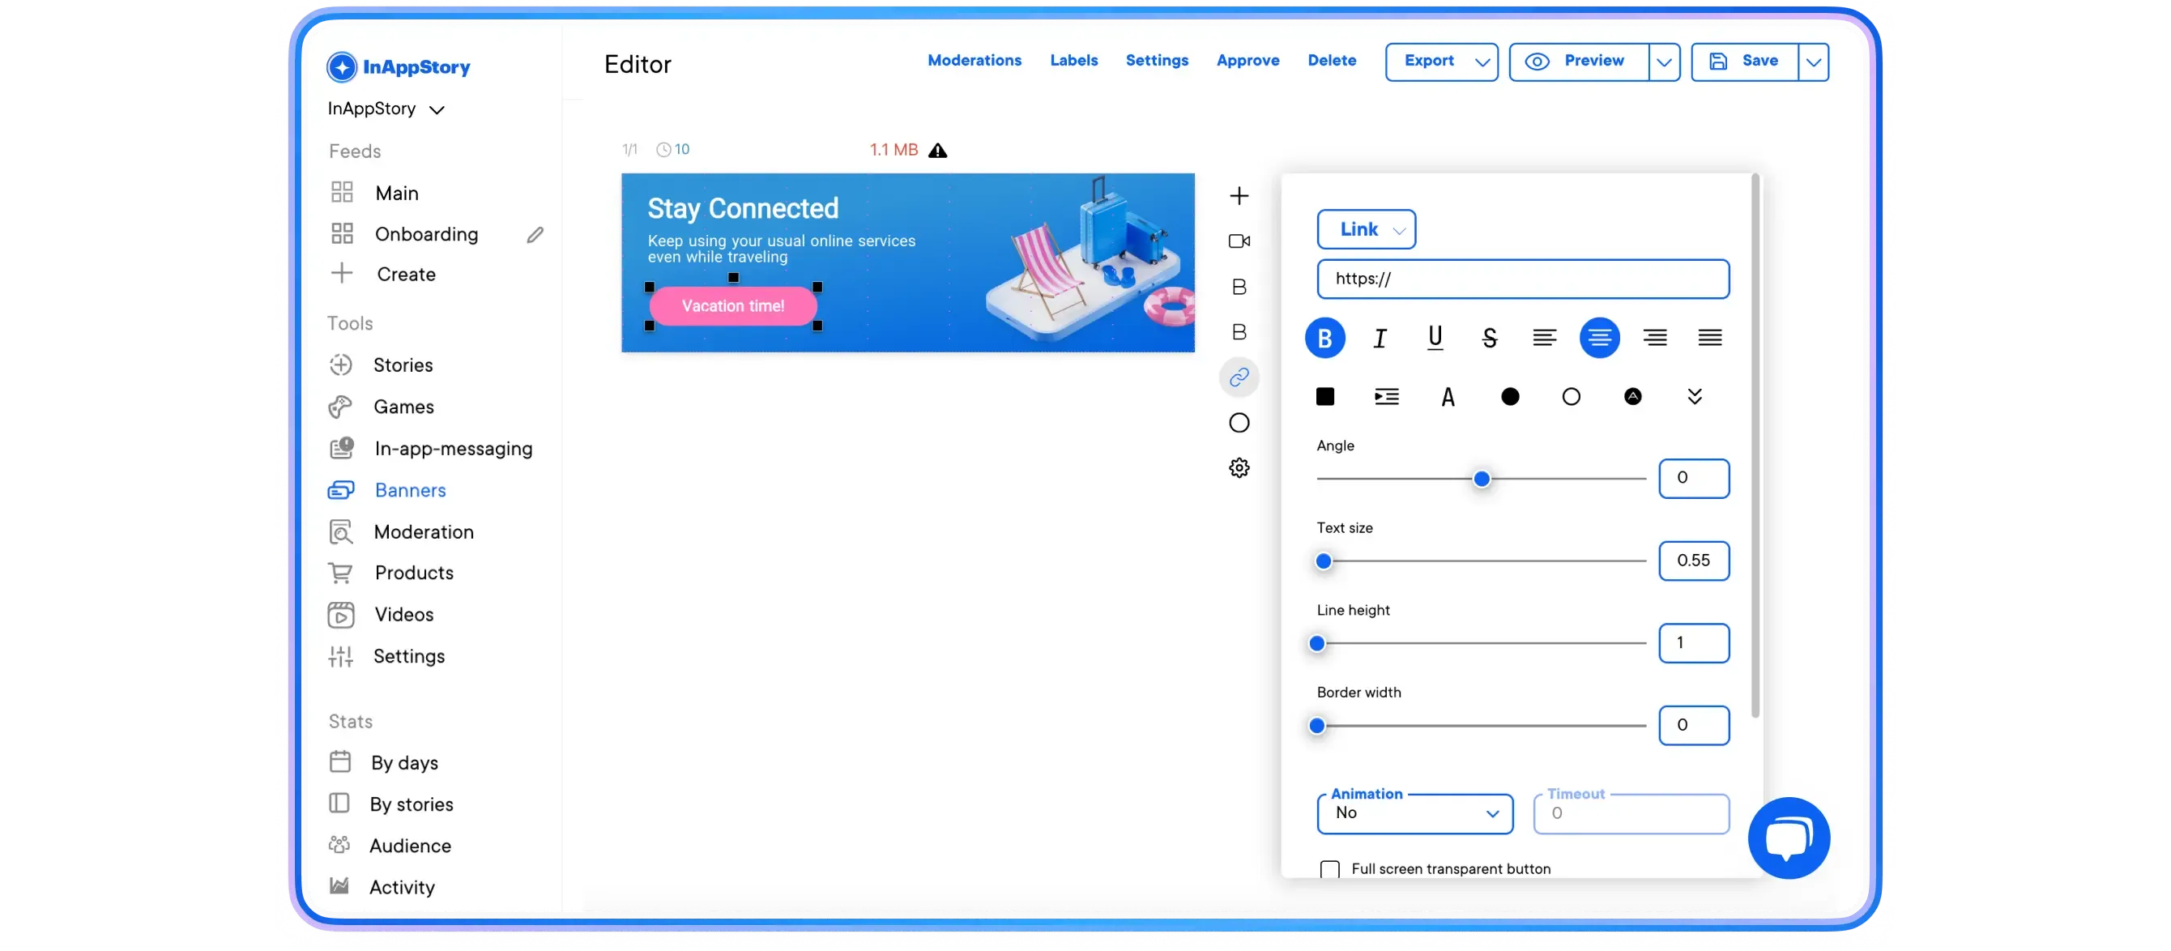Click the Angle slider handle

click(1481, 479)
